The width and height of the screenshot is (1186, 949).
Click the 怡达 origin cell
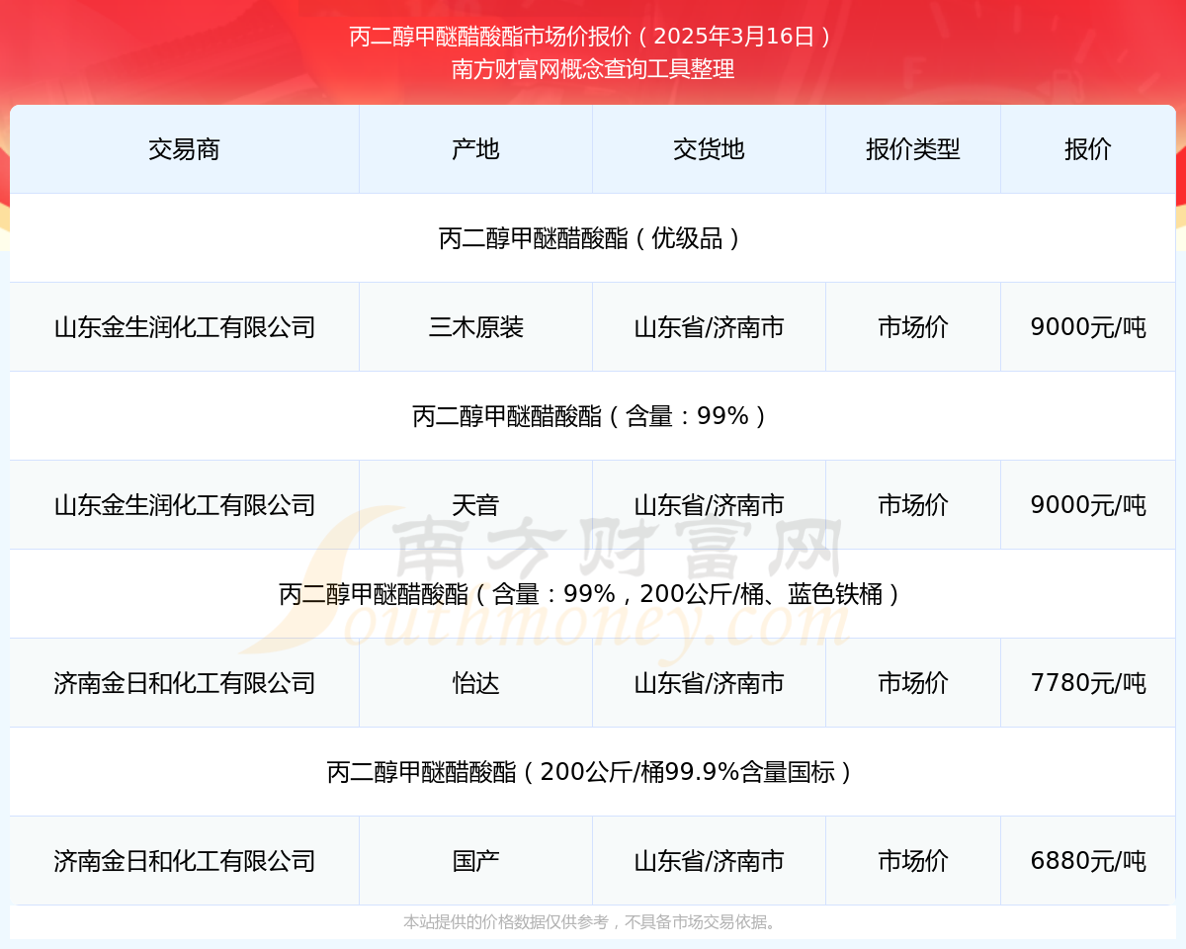click(x=475, y=683)
